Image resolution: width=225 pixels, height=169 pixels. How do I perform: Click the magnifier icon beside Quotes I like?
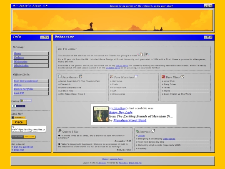[60, 131]
